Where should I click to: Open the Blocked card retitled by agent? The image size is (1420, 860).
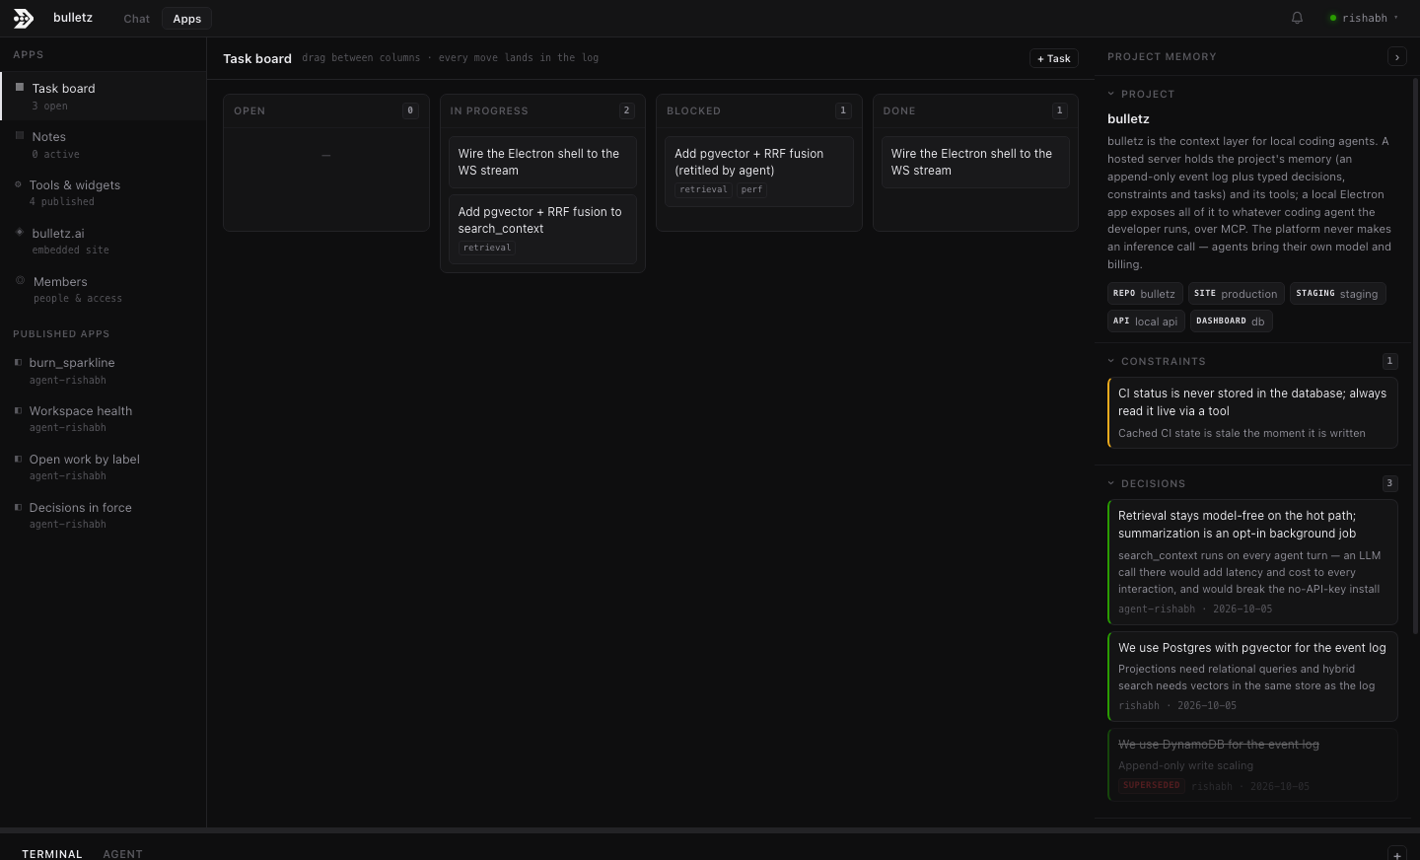pos(758,171)
